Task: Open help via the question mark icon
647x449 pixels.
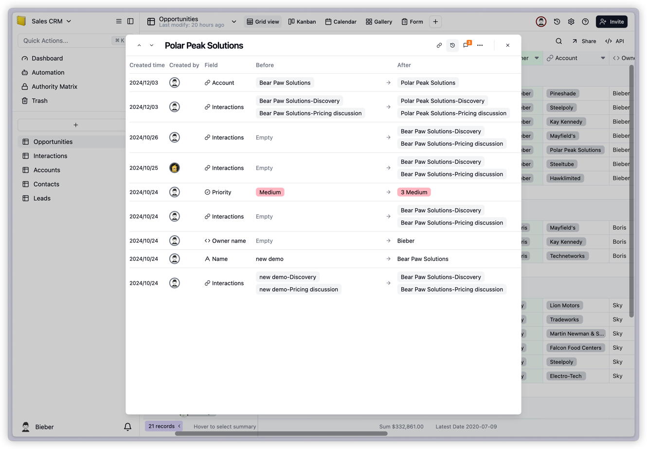Action: 585,21
